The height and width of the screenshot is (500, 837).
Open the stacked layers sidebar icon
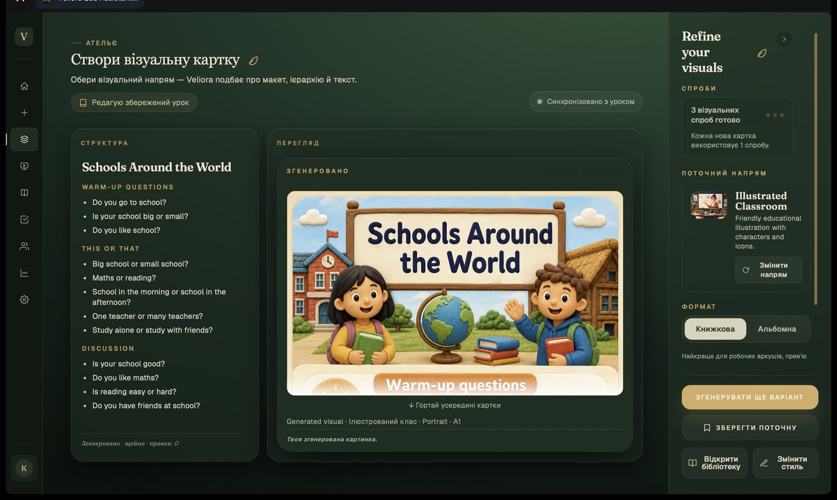pyautogui.click(x=24, y=140)
